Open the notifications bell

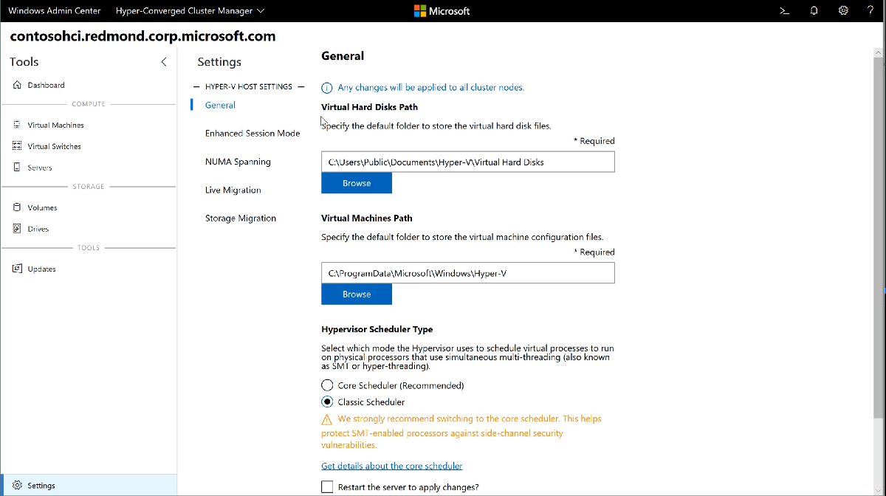(813, 10)
